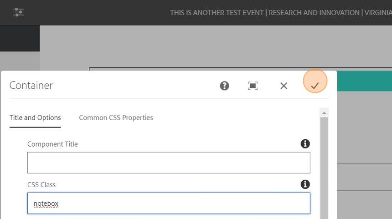Confirm changes with the Done checkmark
This screenshot has width=392, height=219.
coord(315,85)
